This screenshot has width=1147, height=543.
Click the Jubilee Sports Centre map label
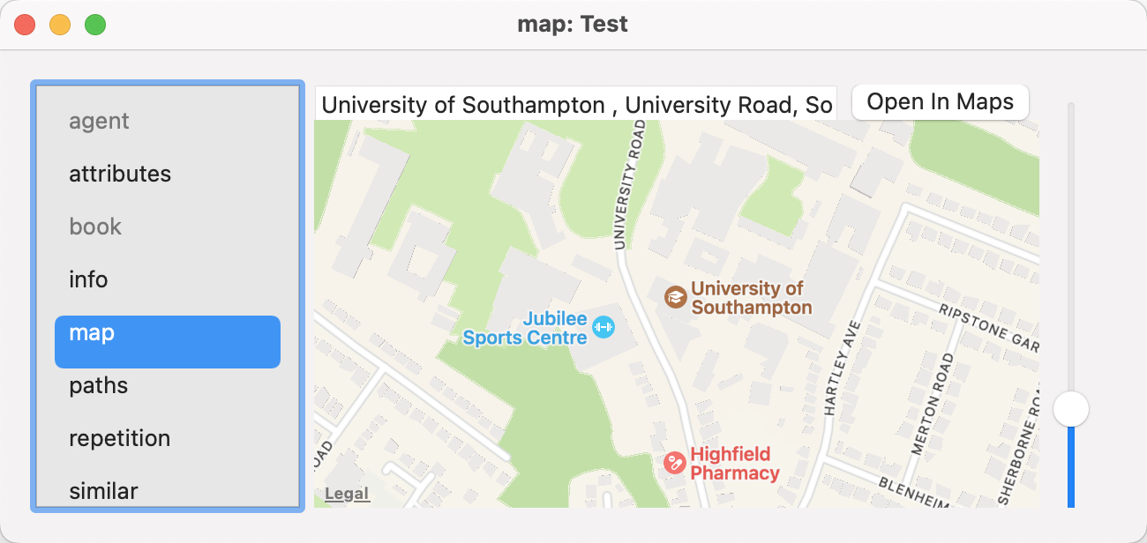(526, 328)
